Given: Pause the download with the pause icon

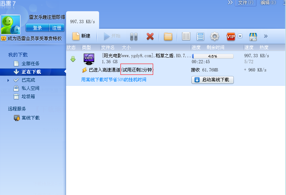Looking at the screenshot, I should pyautogui.click(x=134, y=37).
